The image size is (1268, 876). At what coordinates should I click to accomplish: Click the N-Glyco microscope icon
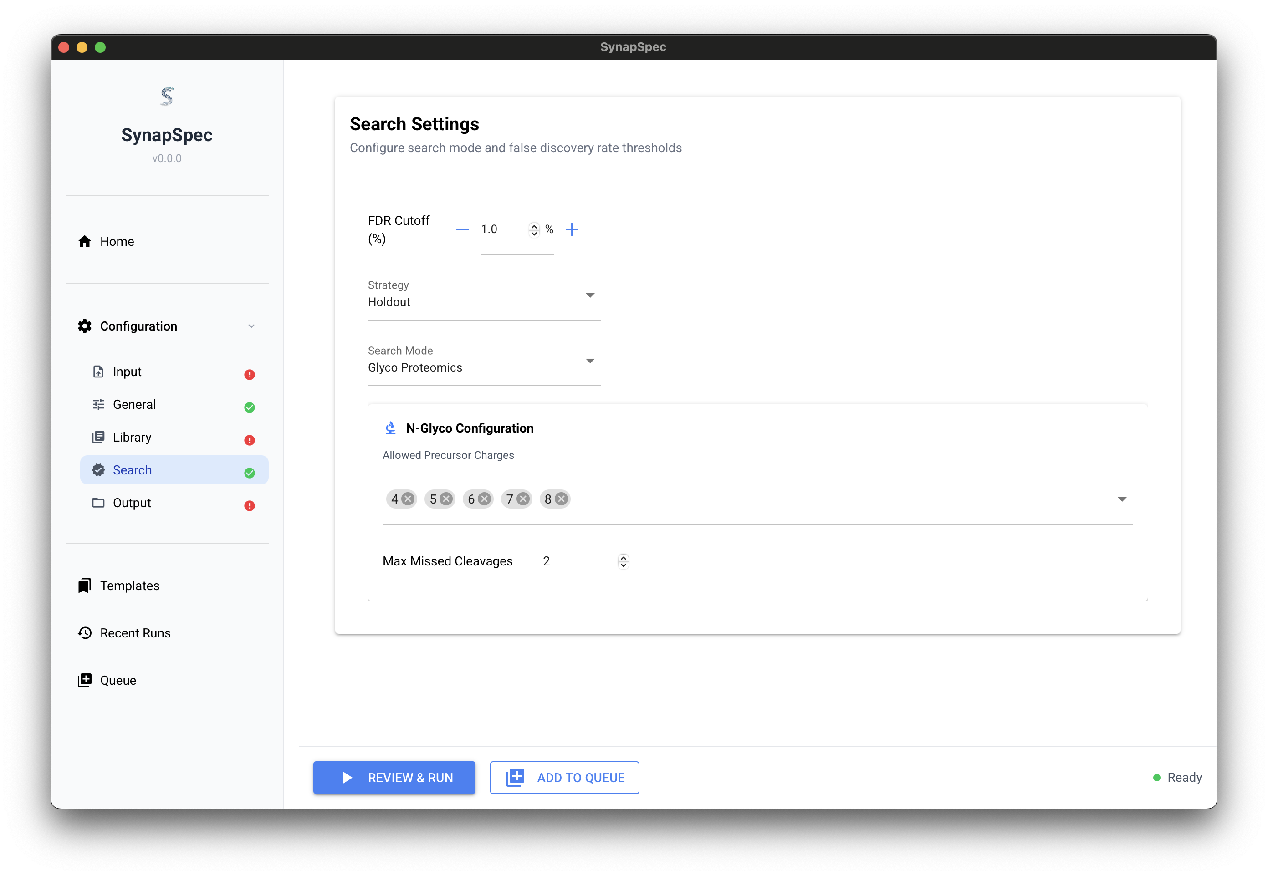point(390,428)
